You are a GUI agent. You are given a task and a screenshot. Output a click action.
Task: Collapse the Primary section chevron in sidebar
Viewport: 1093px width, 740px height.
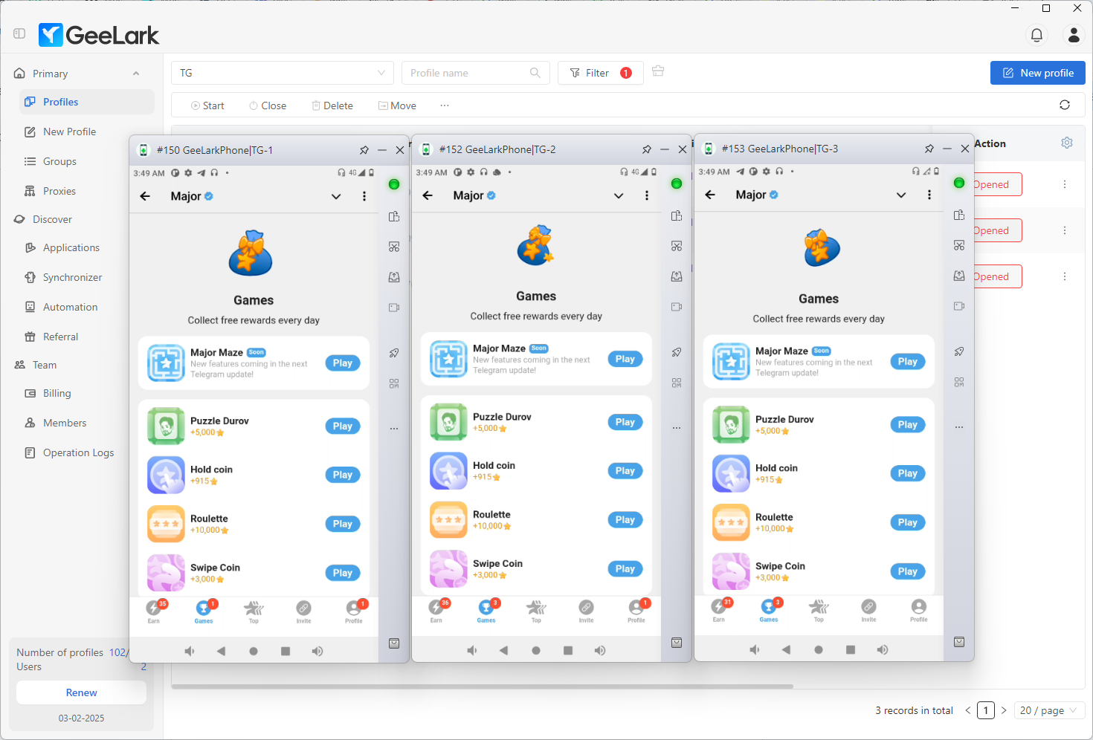pyautogui.click(x=136, y=74)
